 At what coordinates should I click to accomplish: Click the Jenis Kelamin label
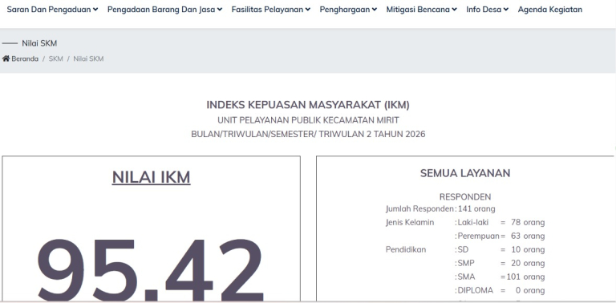pos(410,223)
